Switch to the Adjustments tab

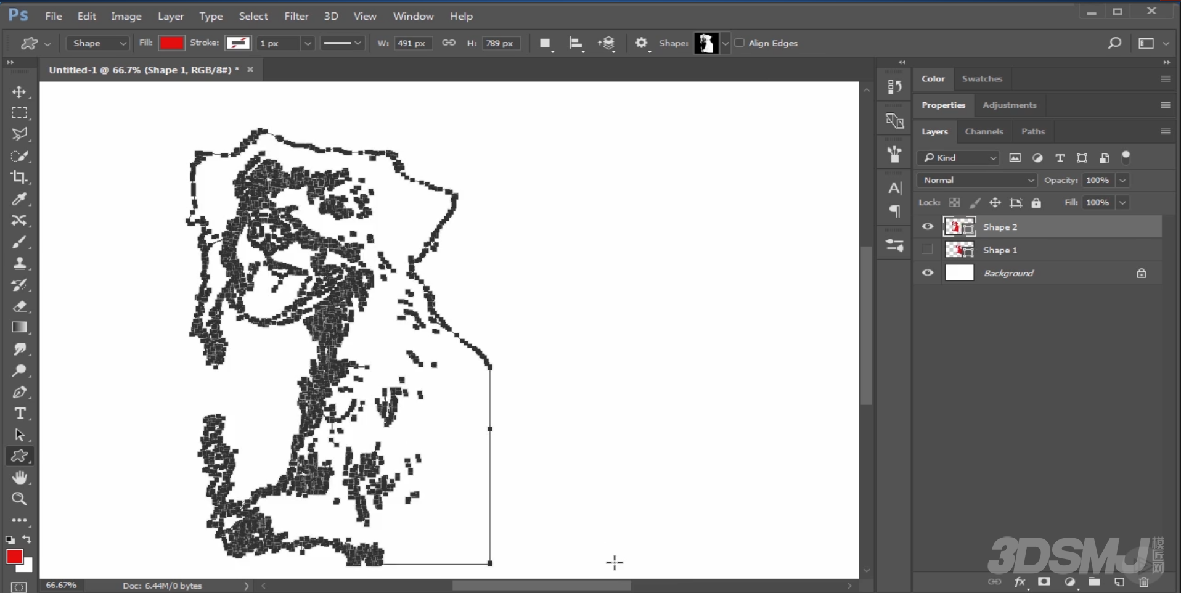click(1009, 105)
